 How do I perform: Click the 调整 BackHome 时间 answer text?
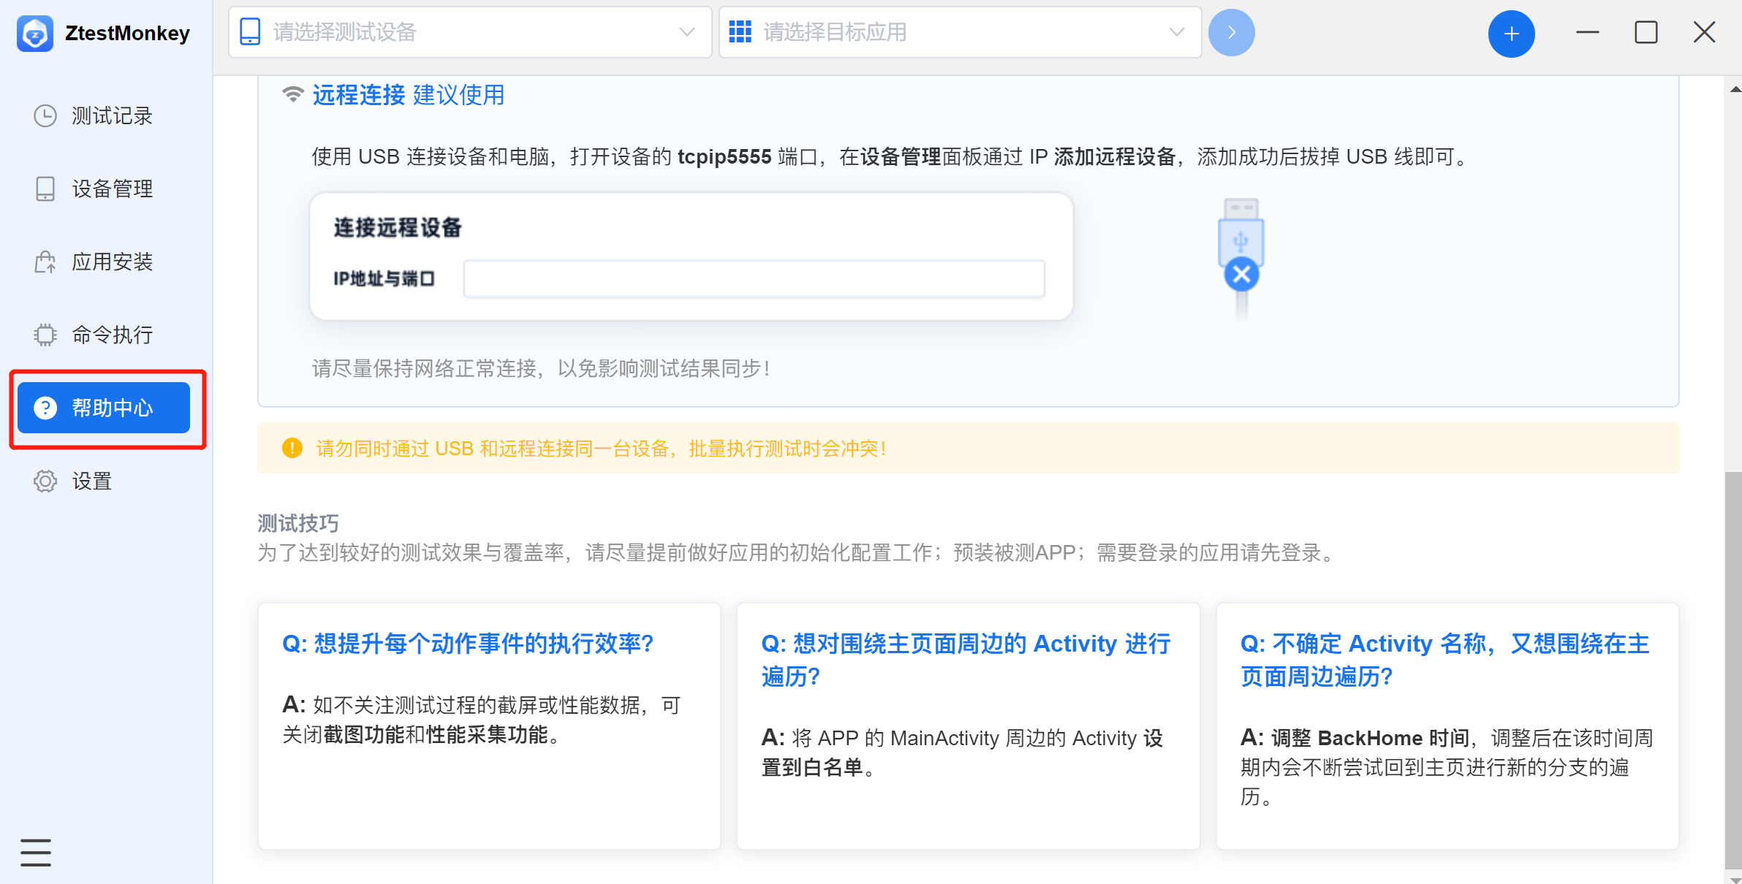[1370, 738]
